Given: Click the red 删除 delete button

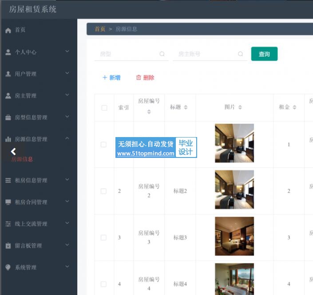Looking at the screenshot, I should point(145,78).
